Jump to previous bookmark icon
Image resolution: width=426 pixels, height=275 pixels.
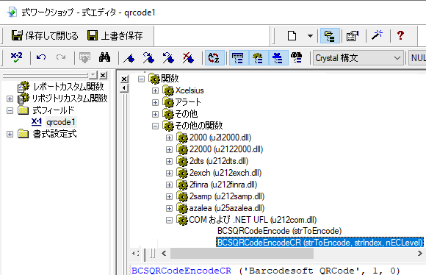[x=168, y=57]
